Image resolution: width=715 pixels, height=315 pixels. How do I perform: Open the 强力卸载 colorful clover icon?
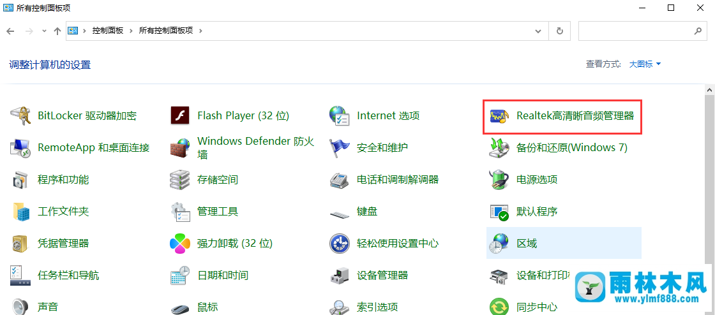(x=179, y=243)
